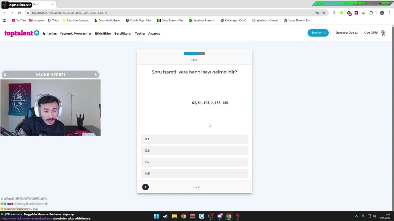Screen dimensions: 394x221
Task: Reload the page with refresh icon
Action: pyautogui.click(x=19, y=13)
